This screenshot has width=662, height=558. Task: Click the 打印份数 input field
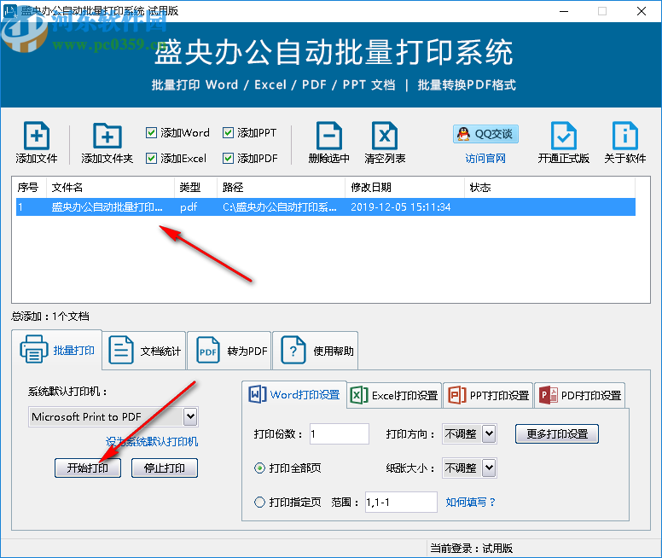coord(340,433)
